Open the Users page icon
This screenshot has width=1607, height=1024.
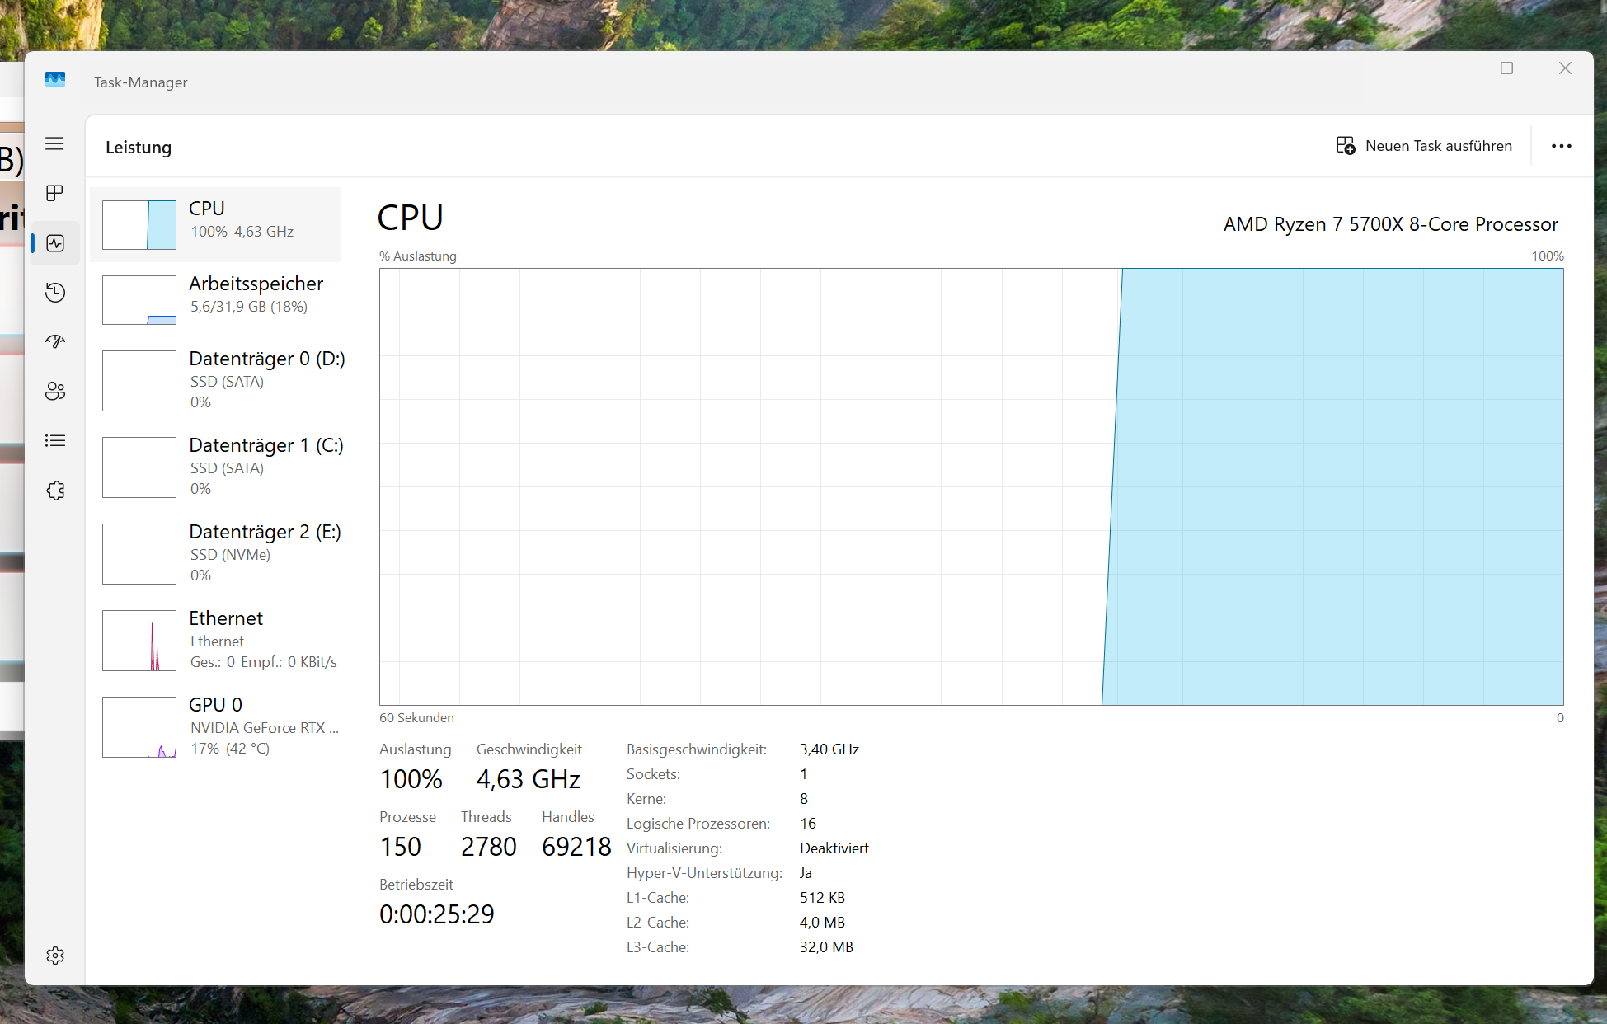55,391
